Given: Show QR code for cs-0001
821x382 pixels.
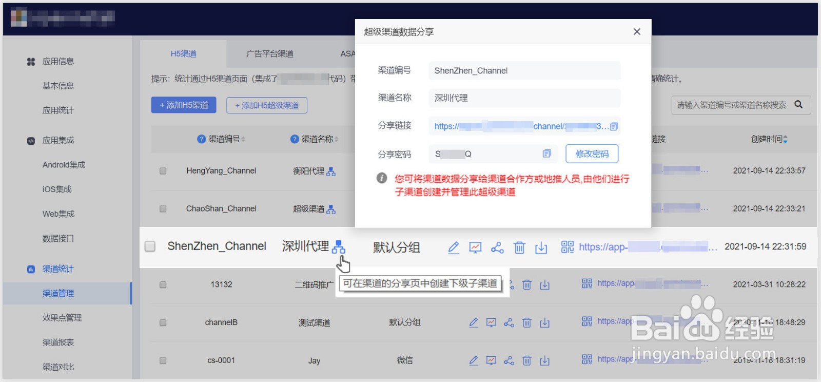Looking at the screenshot, I should click(587, 359).
